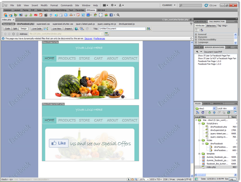Expand the CSS/Accessibility category

[x=196, y=39]
